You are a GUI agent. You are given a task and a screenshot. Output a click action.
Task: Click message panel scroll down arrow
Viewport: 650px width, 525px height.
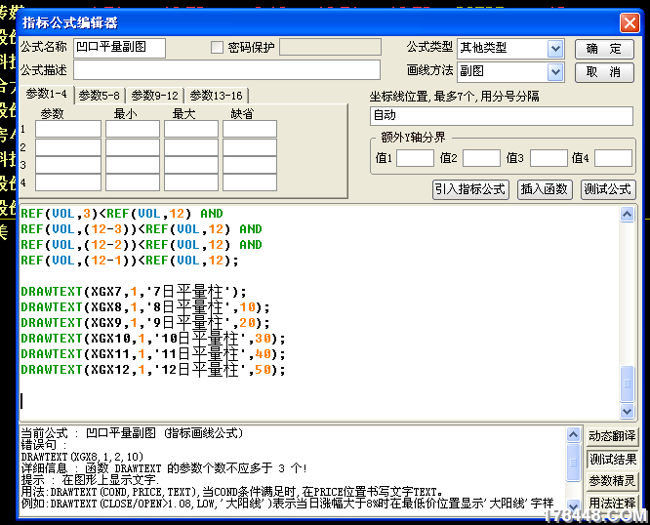pos(573,506)
